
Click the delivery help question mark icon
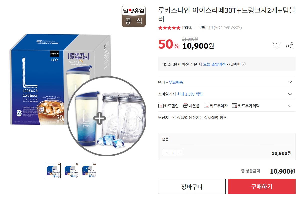244,64
